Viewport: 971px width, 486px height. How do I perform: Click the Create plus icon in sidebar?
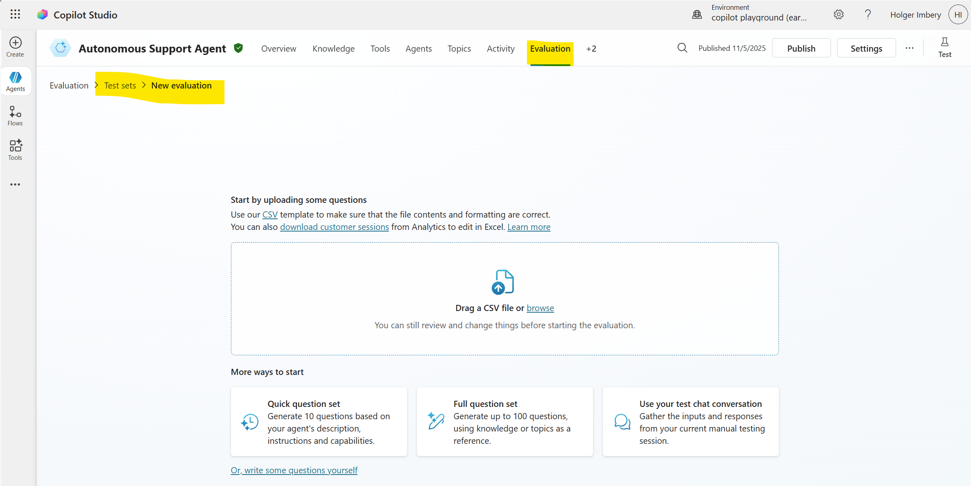[x=15, y=47]
